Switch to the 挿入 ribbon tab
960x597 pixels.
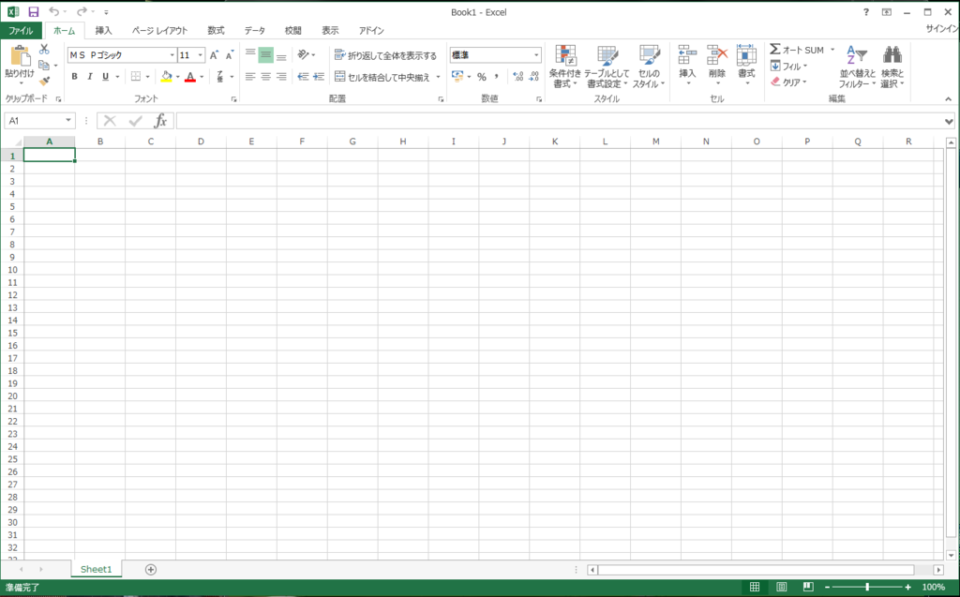pos(103,30)
